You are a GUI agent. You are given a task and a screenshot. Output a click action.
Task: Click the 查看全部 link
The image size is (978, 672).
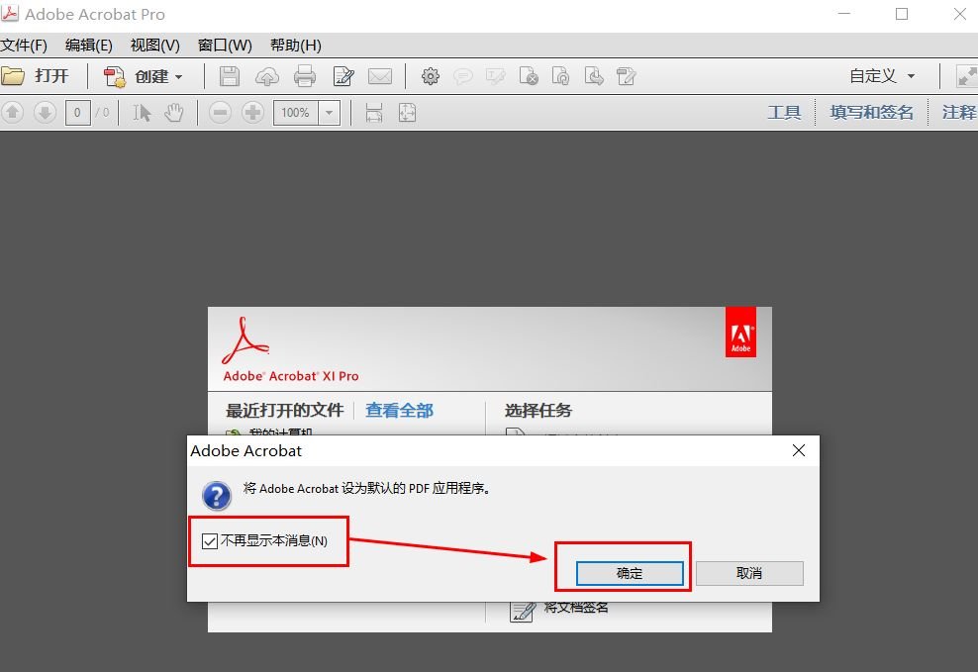click(399, 410)
